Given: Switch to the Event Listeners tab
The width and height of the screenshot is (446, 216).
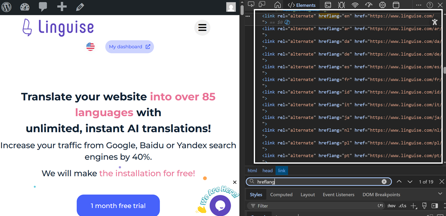Looking at the screenshot, I should click(x=339, y=195).
